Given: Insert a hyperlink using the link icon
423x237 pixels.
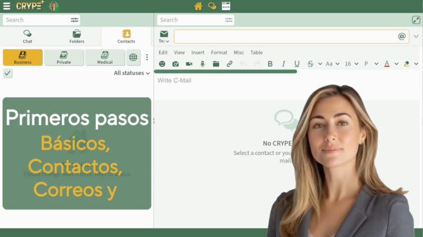Looking at the screenshot, I should [x=229, y=64].
